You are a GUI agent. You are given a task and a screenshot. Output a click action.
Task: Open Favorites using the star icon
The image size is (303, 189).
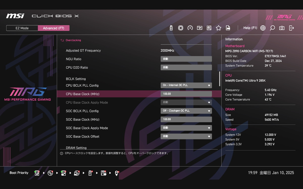pos(218,28)
